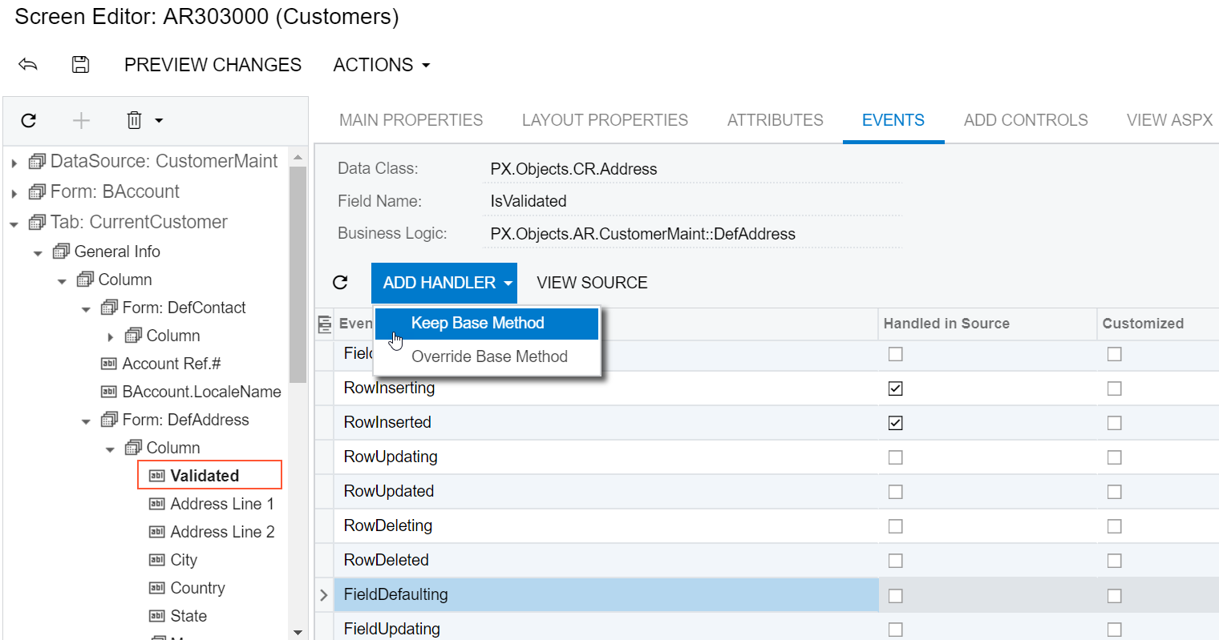1219x640 pixels.
Task: Refresh the control tree panel
Action: [x=29, y=120]
